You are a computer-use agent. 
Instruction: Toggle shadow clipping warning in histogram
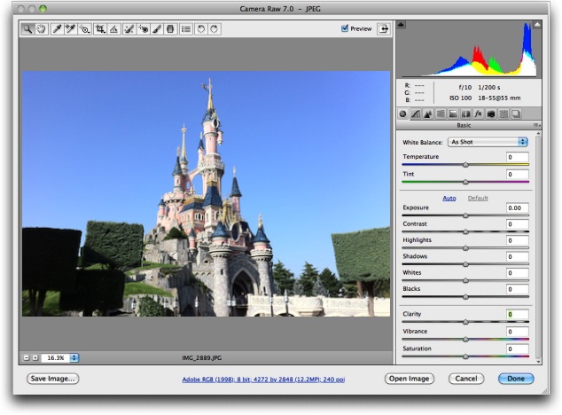401,25
